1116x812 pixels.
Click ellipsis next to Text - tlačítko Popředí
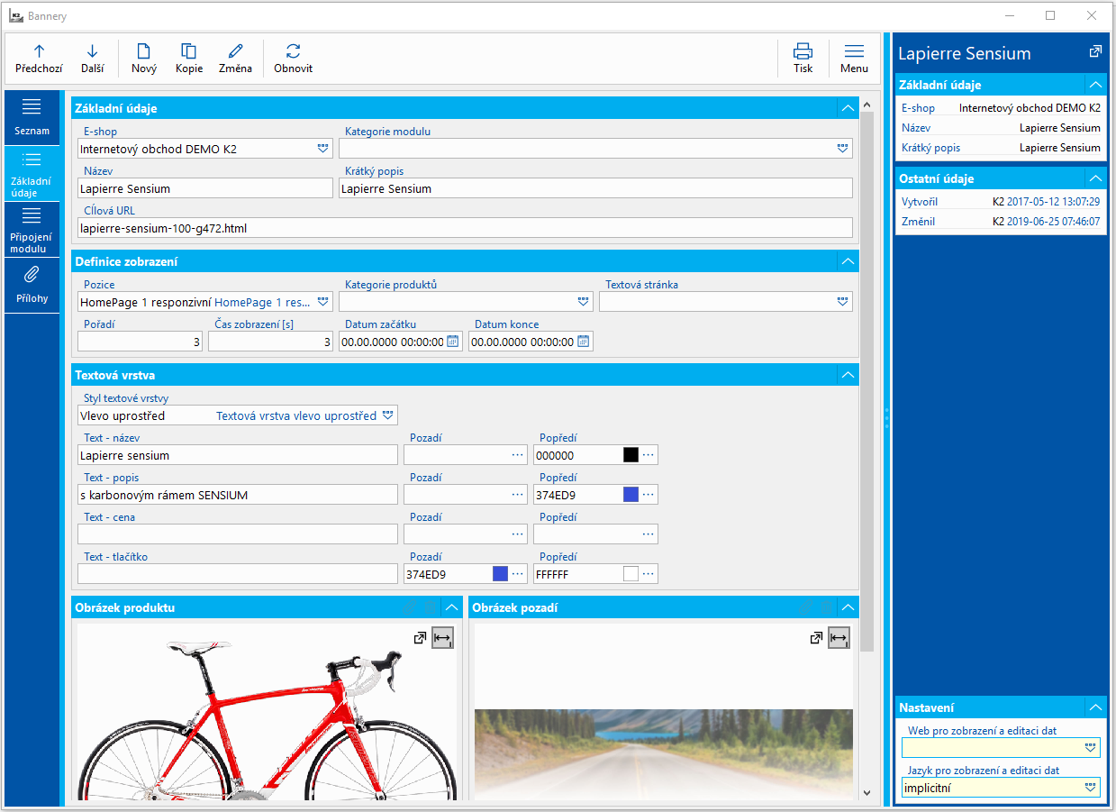tap(648, 574)
